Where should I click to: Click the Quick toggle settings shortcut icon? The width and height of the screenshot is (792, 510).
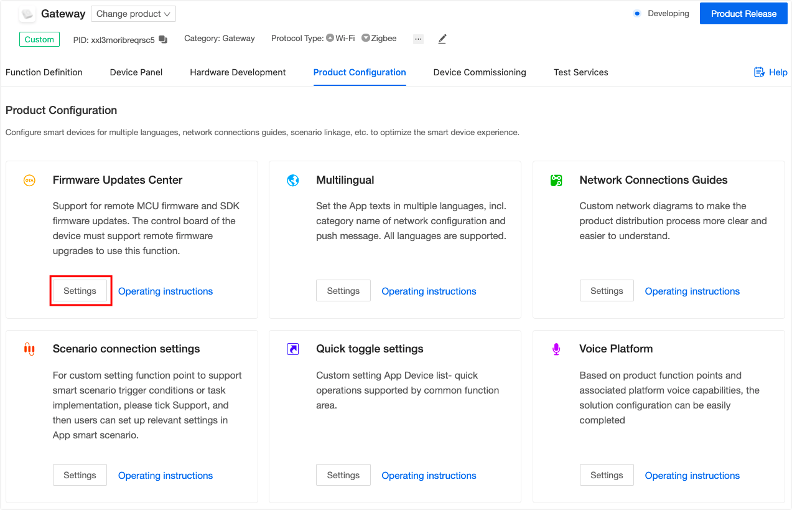click(x=293, y=349)
